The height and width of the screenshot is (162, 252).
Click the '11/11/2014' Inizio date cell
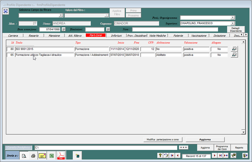117,49
